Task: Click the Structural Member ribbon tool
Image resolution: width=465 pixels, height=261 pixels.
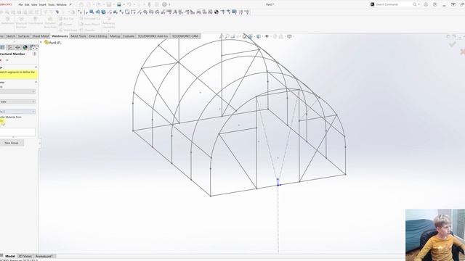Action: [21, 22]
